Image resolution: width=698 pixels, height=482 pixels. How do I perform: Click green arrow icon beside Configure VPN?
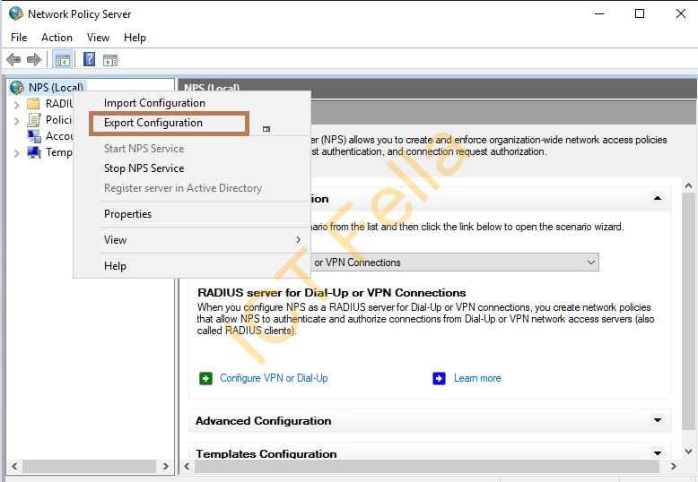(x=205, y=378)
